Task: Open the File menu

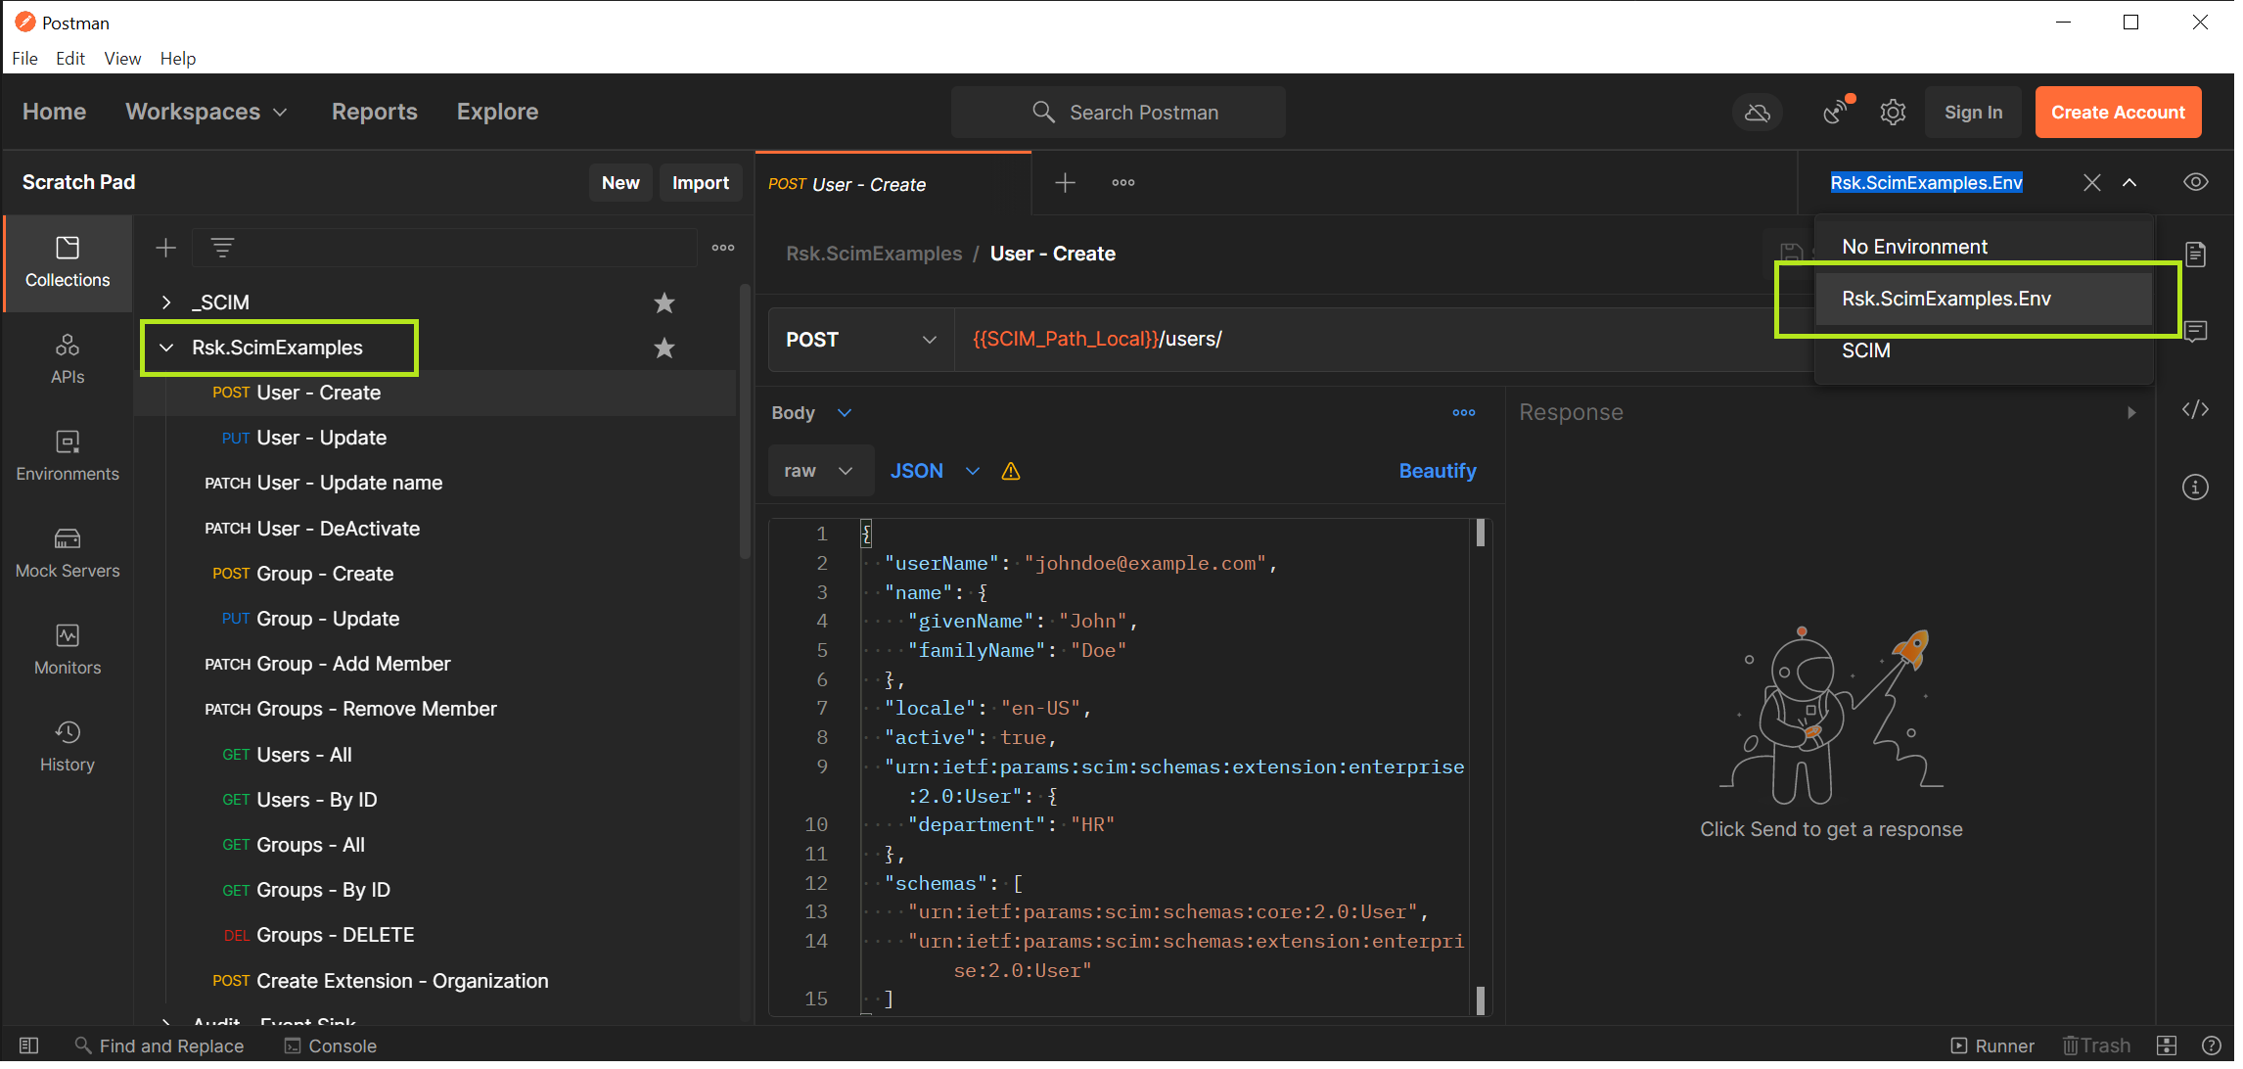Action: click(x=25, y=59)
